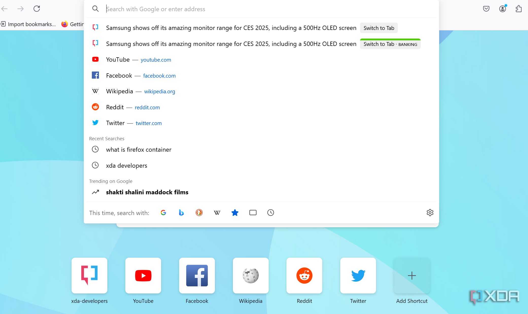Open YouTube shortcut tile
Image resolution: width=528 pixels, height=314 pixels.
[143, 275]
